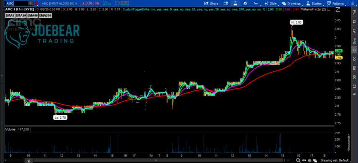Open the Share menu
The image size is (358, 163).
[211, 4]
